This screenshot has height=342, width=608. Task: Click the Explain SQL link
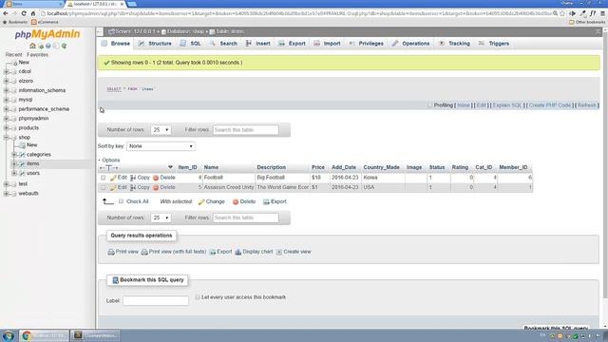pyautogui.click(x=507, y=105)
